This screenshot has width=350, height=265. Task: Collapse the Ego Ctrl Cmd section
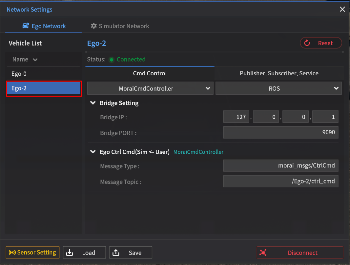tap(93, 152)
